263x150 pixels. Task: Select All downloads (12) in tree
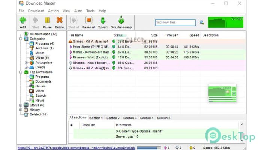[x=44, y=34]
